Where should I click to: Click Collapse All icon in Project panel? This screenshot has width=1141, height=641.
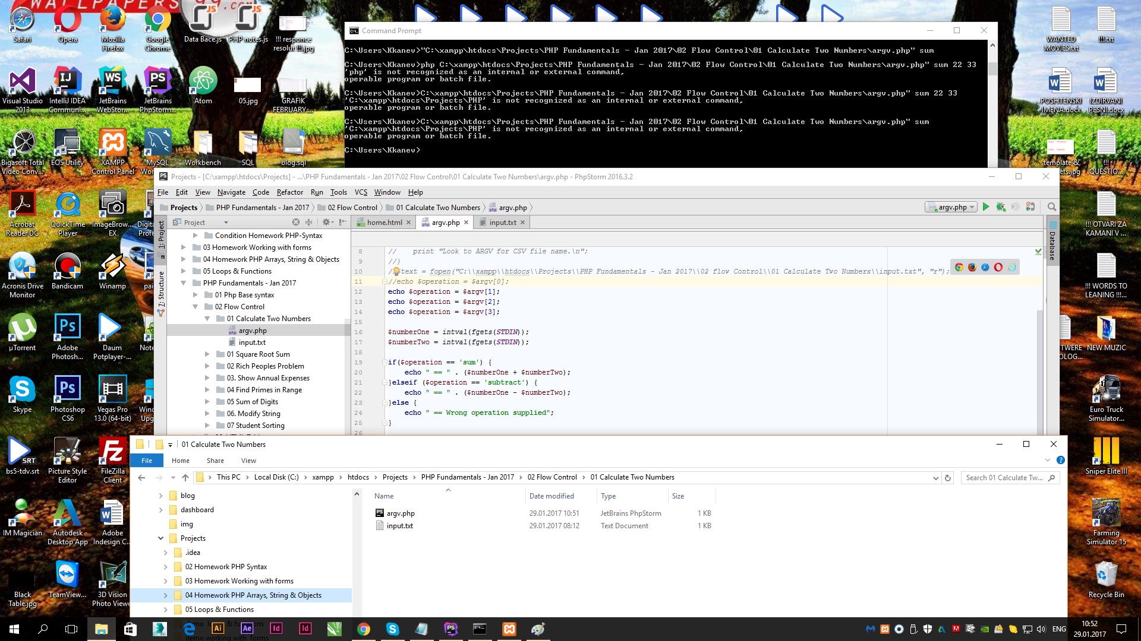[308, 222]
